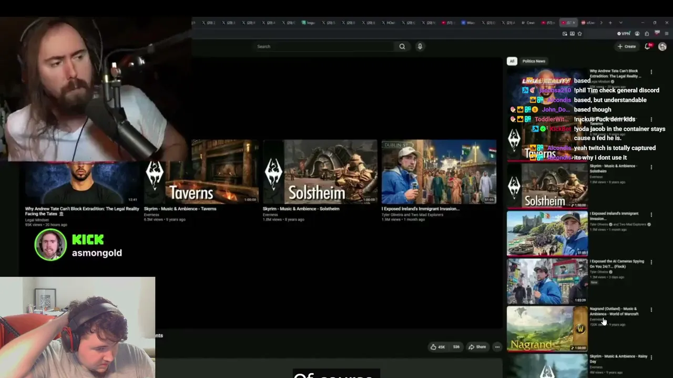This screenshot has width=673, height=378.
Task: Click the thumbs-up like button showing 45K
Action: coord(437,346)
